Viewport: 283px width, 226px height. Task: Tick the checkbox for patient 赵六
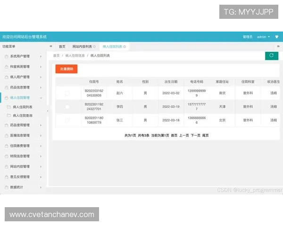point(67,93)
